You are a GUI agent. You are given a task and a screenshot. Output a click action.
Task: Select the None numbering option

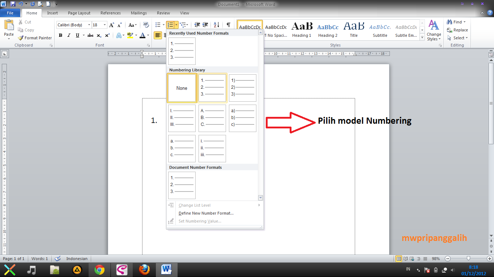pyautogui.click(x=182, y=88)
